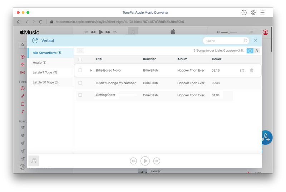Open settings gear in title bar

click(x=253, y=13)
